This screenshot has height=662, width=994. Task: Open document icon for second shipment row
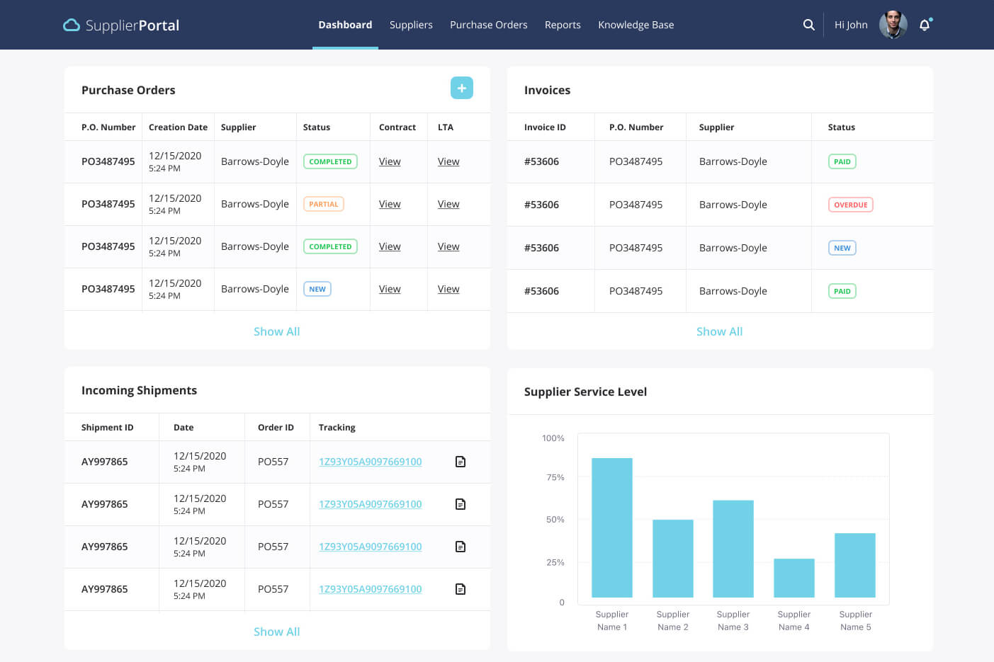pos(461,504)
